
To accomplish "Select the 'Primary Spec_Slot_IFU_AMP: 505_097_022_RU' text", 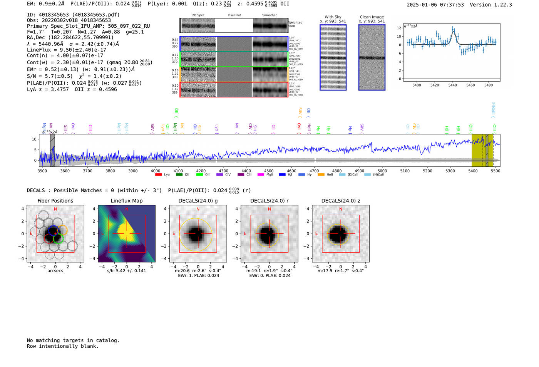I will (x=89, y=26).
